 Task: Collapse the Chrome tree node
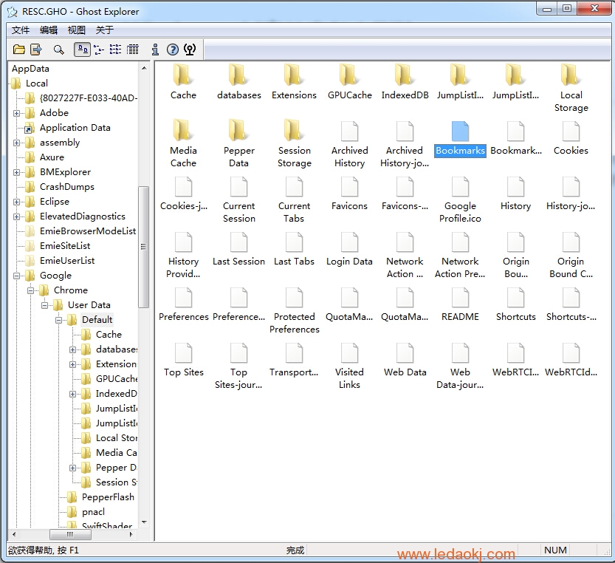30,290
